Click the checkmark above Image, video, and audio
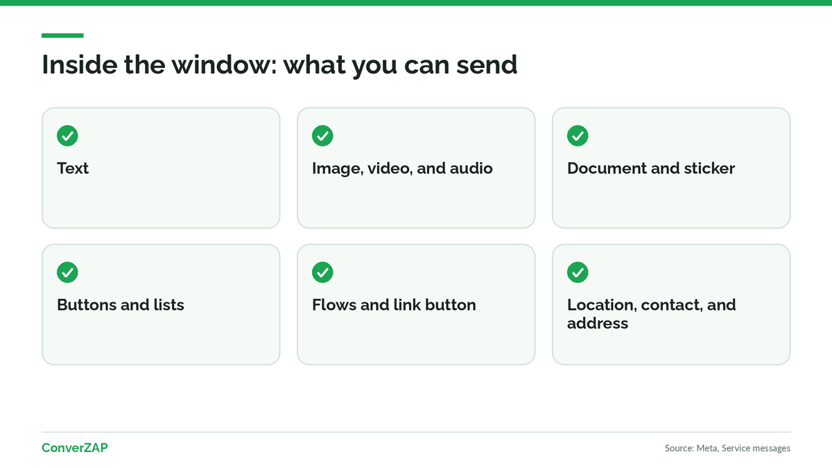This screenshot has height=468, width=832. (322, 136)
